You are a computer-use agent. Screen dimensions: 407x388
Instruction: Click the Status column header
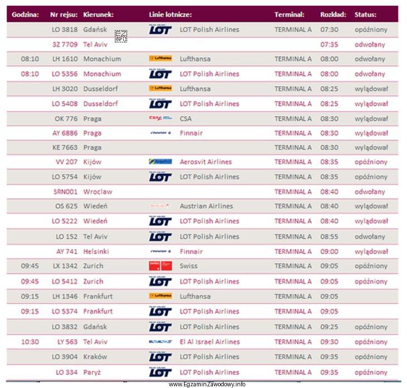pyautogui.click(x=366, y=15)
